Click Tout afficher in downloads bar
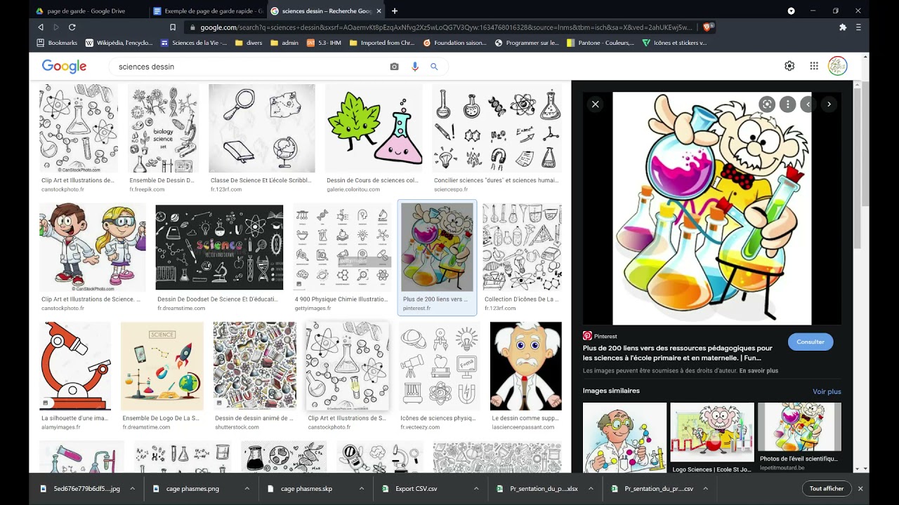The width and height of the screenshot is (899, 505). [827, 488]
